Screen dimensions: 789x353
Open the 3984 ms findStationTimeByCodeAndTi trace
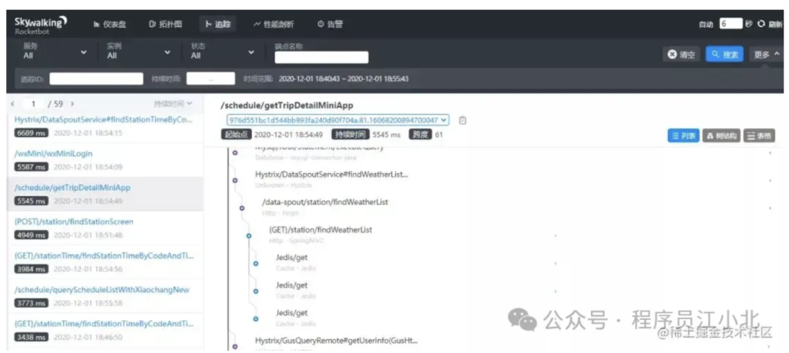(x=104, y=255)
